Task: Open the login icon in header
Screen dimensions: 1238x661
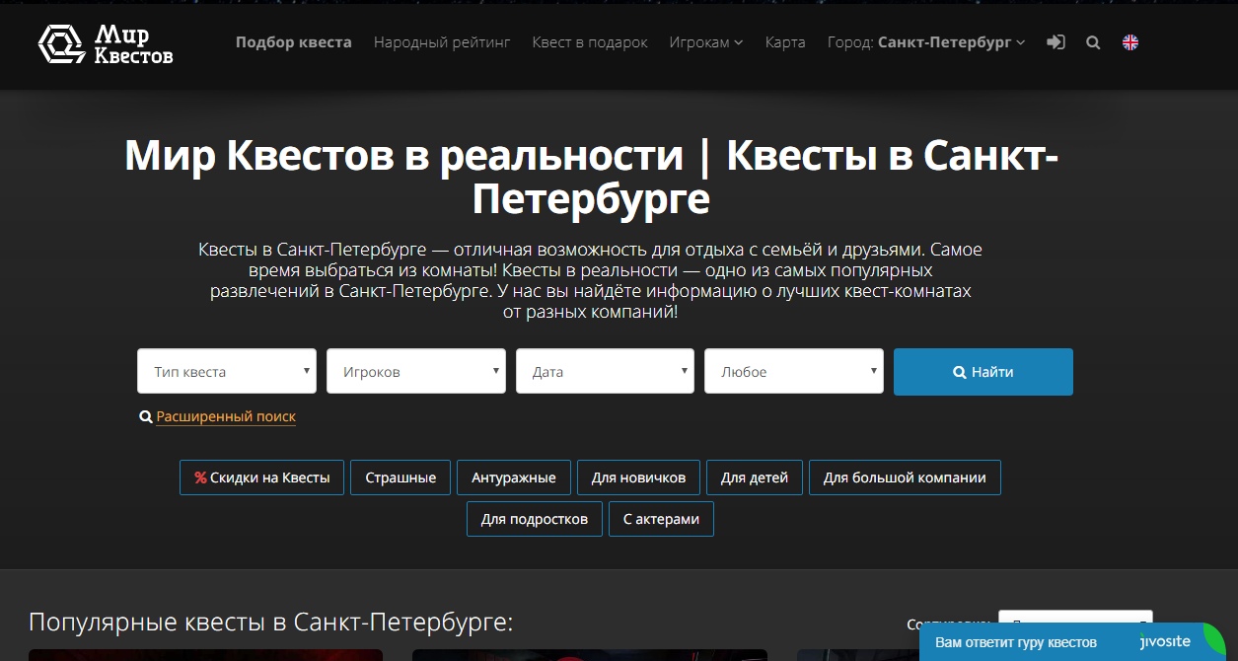Action: point(1056,42)
